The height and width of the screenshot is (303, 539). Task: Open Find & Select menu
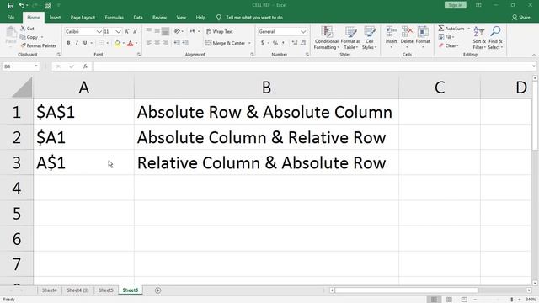[495, 38]
